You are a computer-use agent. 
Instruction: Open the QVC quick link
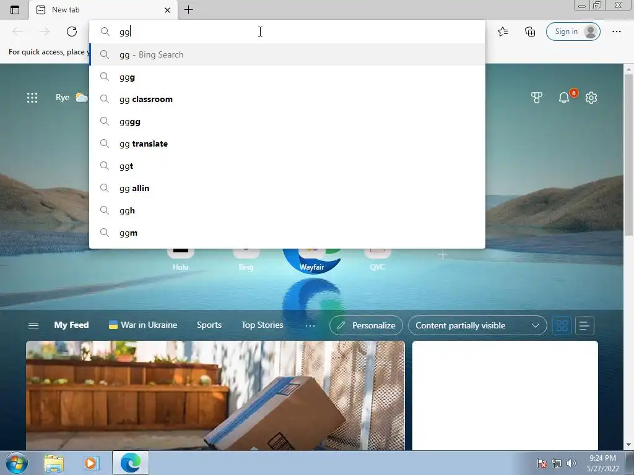pos(377,259)
